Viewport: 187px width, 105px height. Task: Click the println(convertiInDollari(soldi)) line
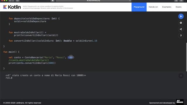(x=36, y=35)
